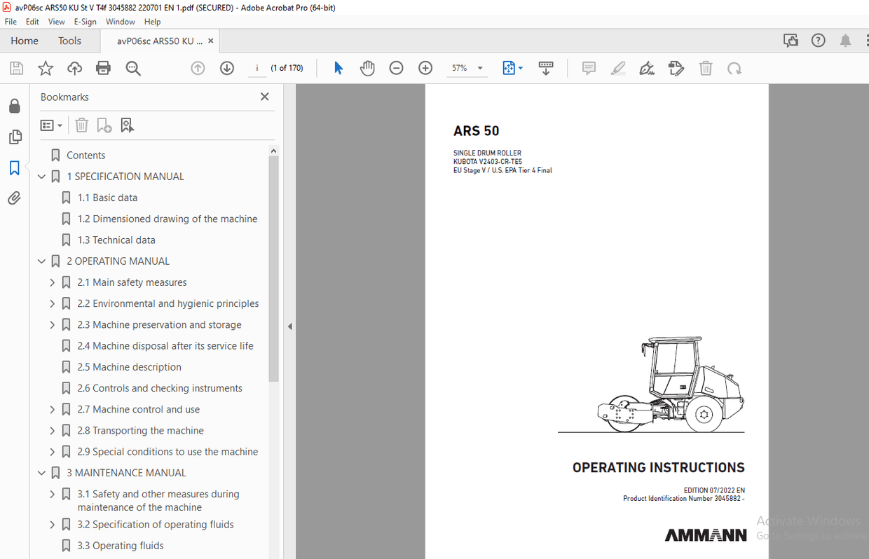The image size is (869, 559).
Task: Open the Attachments panel in the sidebar
Action: [x=15, y=198]
